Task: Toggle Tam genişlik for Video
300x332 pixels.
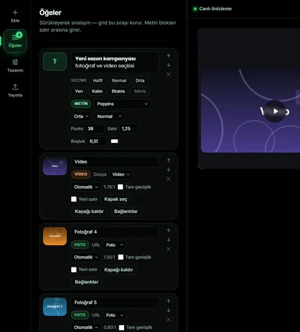Action: [x=120, y=187]
